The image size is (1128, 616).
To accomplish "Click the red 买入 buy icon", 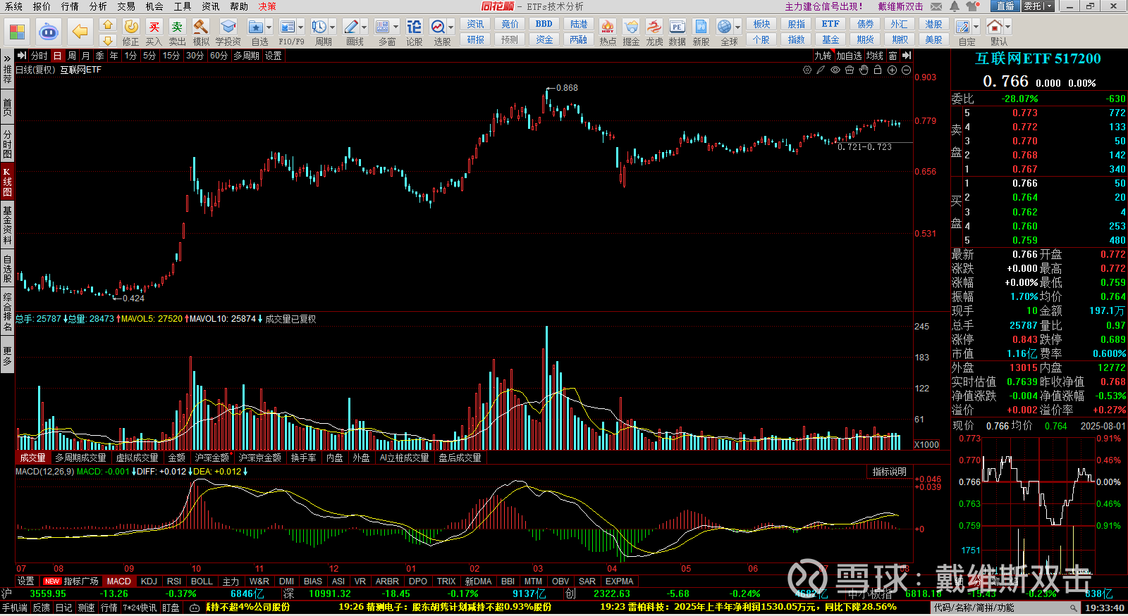I will click(x=154, y=27).
